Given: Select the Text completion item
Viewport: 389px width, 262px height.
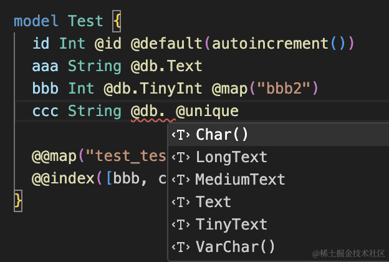Looking at the screenshot, I should pyautogui.click(x=213, y=202).
